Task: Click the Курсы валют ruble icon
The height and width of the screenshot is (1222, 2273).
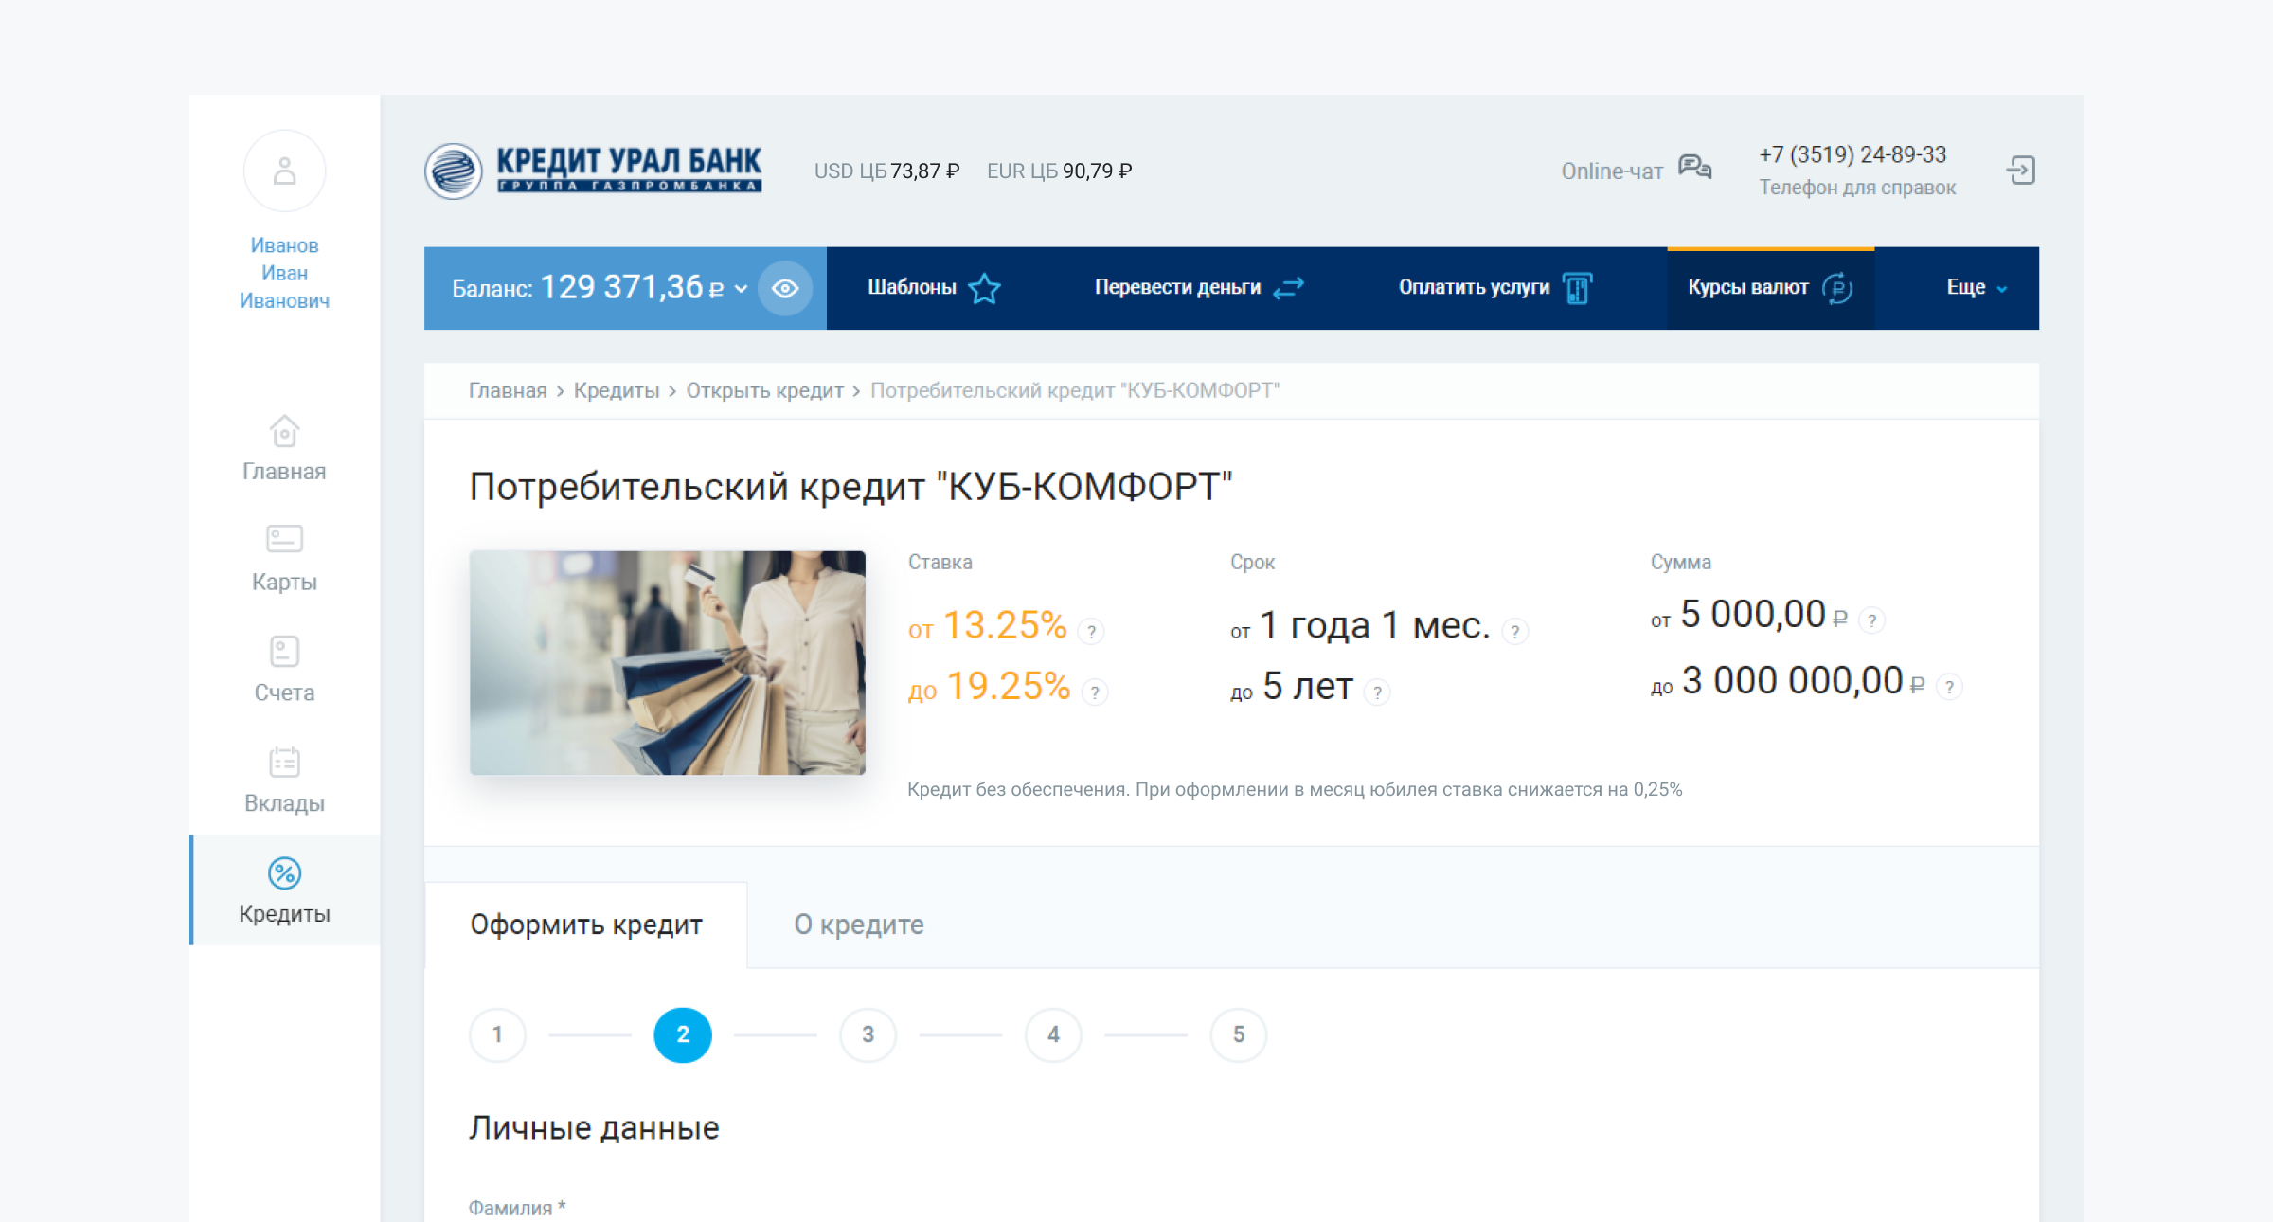Action: [1837, 288]
